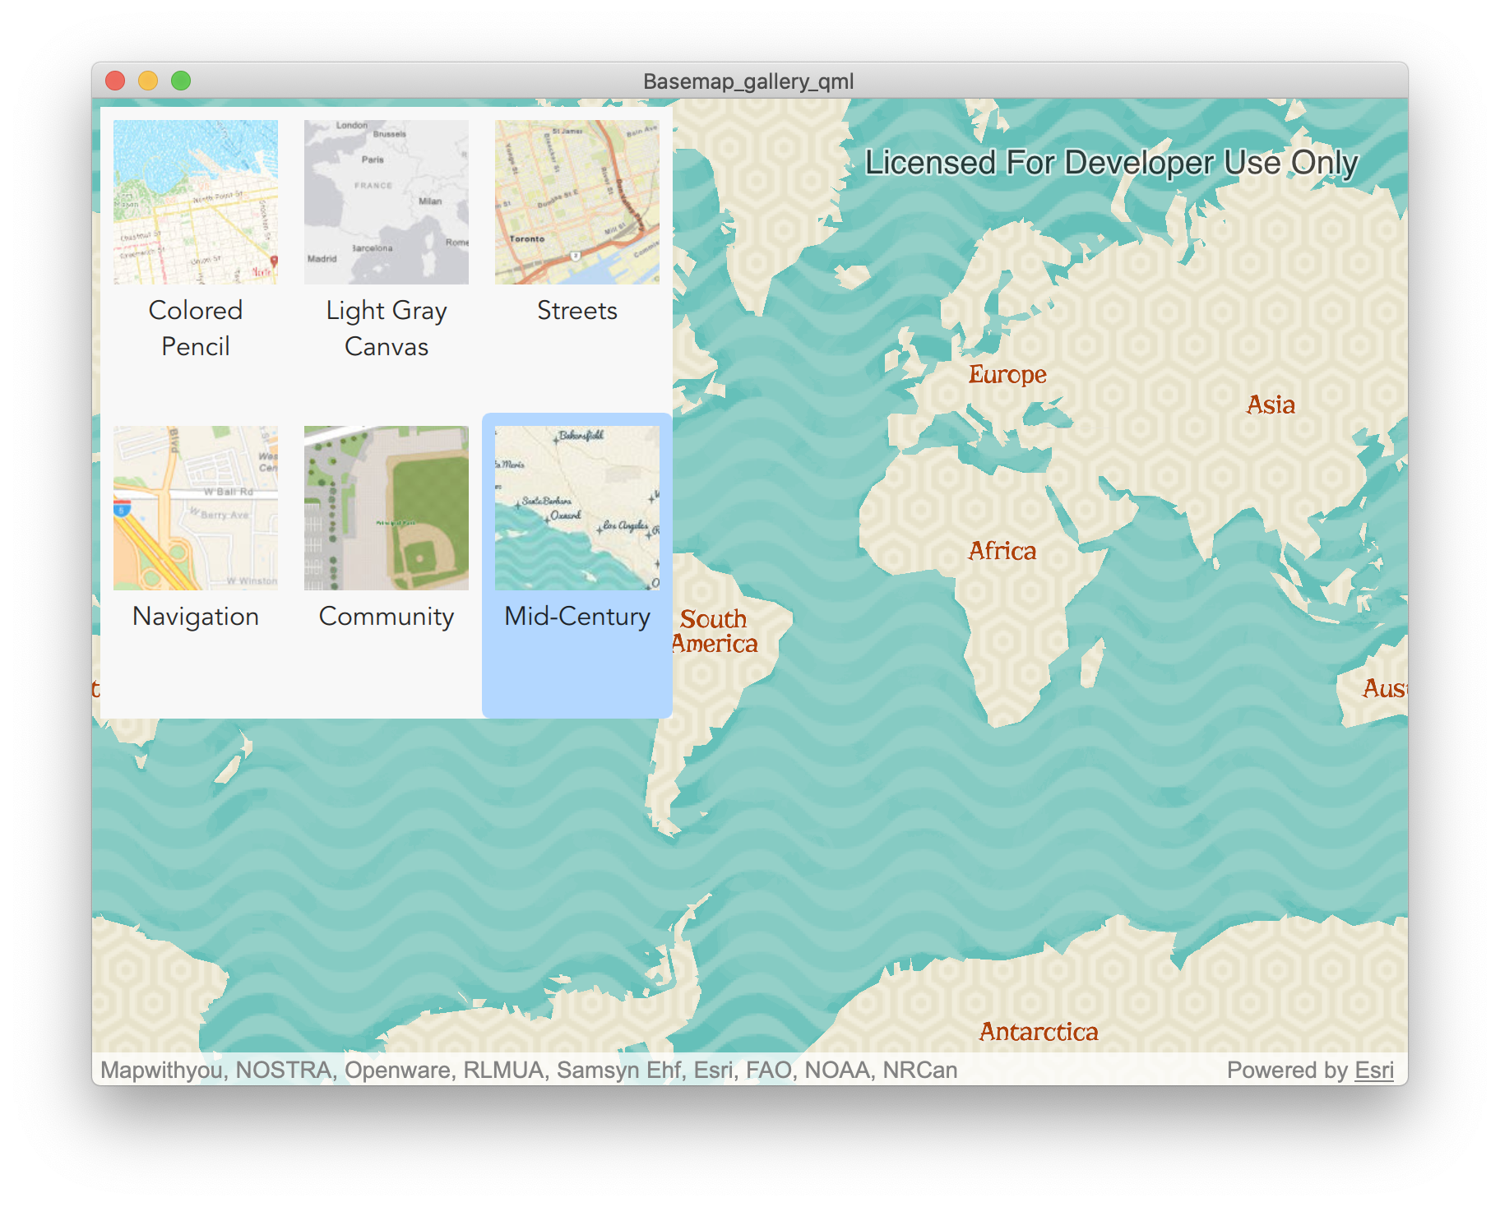
Task: Click the Europe label on the map
Action: [1007, 375]
